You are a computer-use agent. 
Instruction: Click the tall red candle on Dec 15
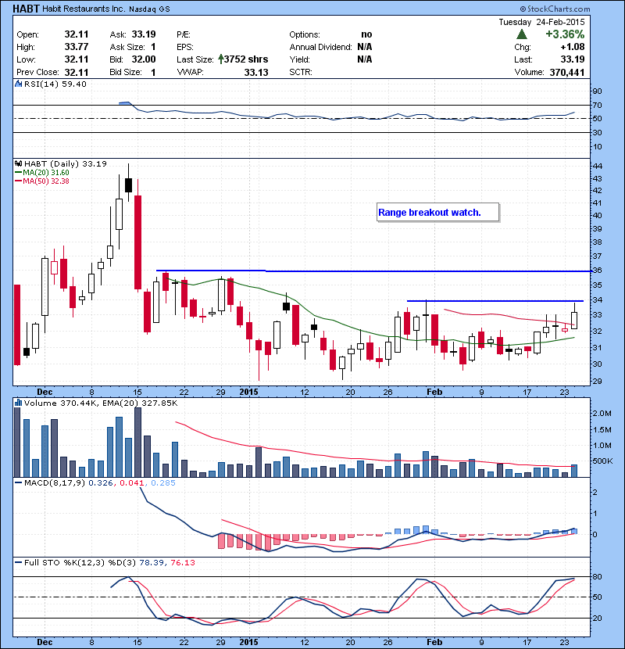(137, 242)
